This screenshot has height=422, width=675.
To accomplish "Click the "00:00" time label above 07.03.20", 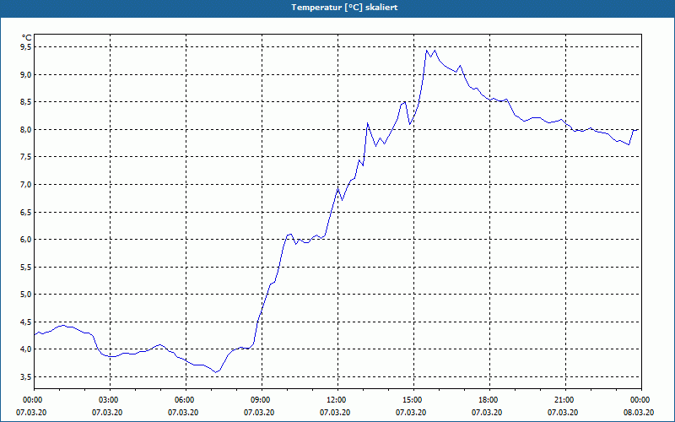I will 31,400.
